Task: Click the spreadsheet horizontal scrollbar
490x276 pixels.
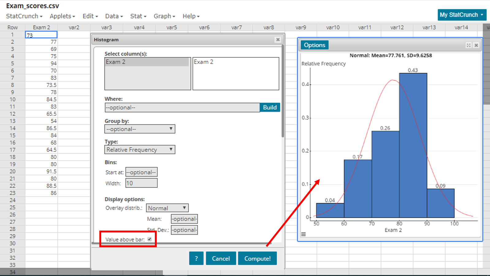Action: pyautogui.click(x=82, y=272)
